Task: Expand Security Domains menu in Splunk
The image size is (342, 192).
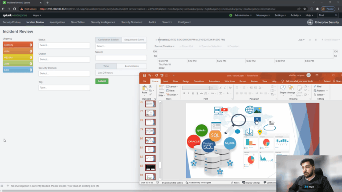Action: pos(132,22)
